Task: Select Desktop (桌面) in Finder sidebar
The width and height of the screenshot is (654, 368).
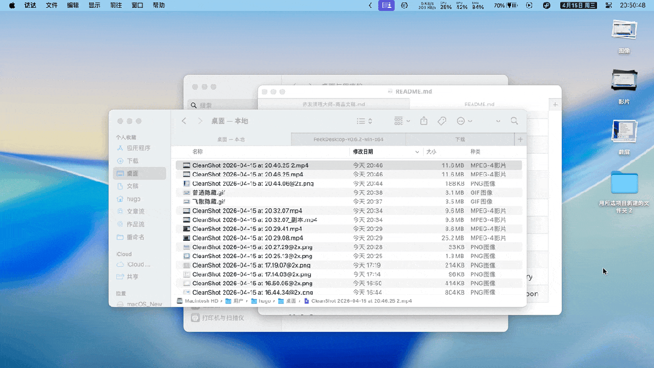Action: (139, 173)
